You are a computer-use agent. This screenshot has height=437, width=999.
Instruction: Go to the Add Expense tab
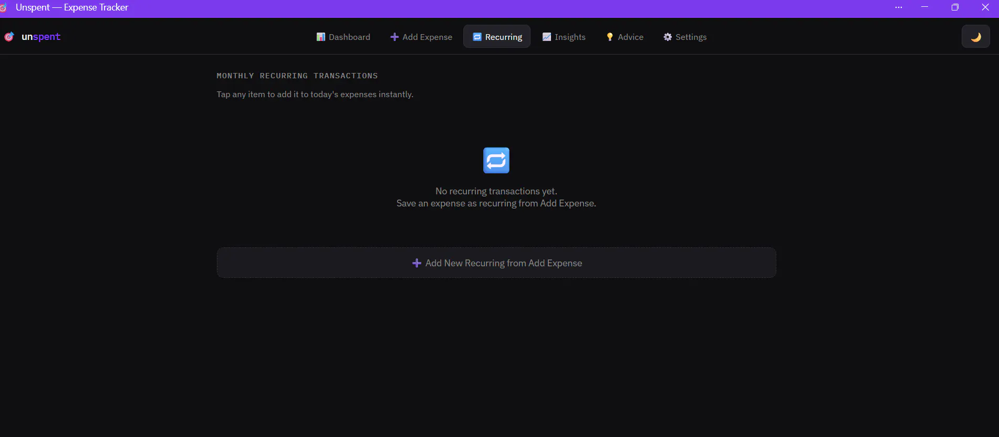pyautogui.click(x=421, y=37)
